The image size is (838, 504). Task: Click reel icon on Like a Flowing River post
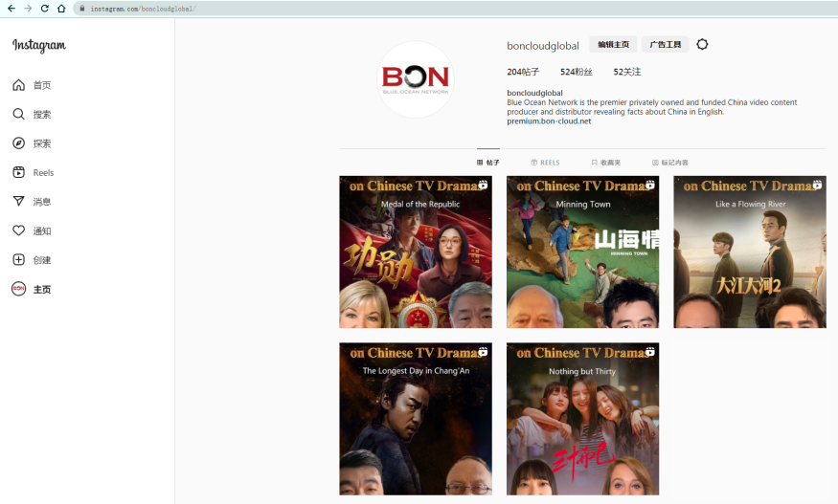(x=817, y=185)
